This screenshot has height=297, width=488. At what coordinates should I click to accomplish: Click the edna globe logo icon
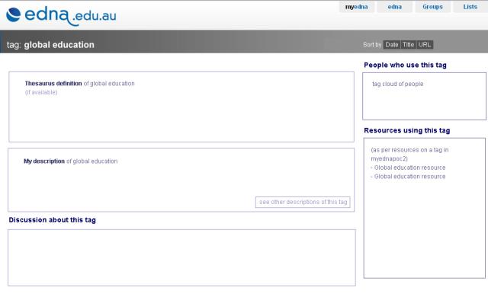pyautogui.click(x=14, y=14)
